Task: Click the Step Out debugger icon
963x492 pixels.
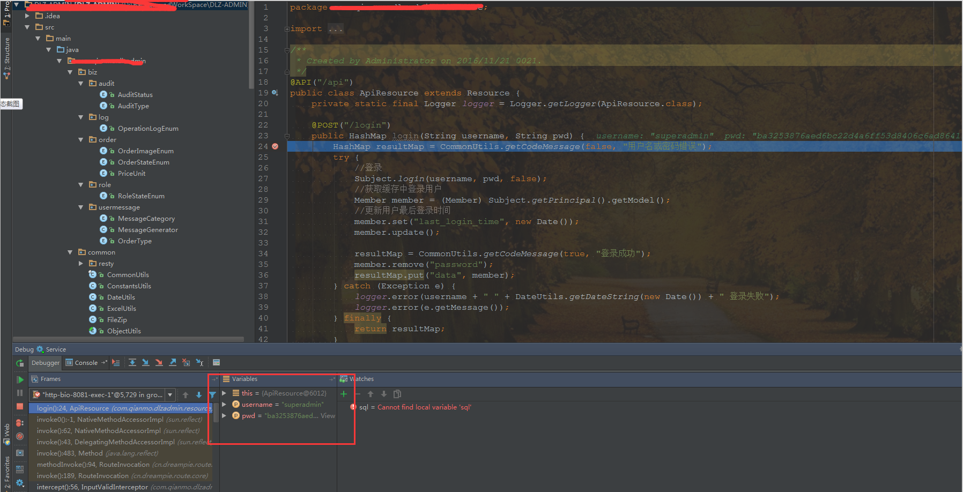Action: [x=173, y=363]
